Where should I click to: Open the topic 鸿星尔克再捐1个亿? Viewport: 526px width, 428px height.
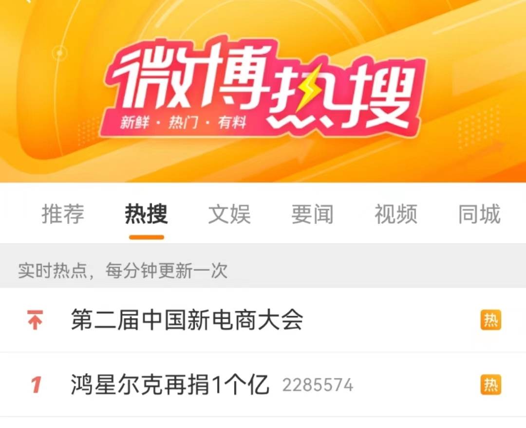(170, 385)
